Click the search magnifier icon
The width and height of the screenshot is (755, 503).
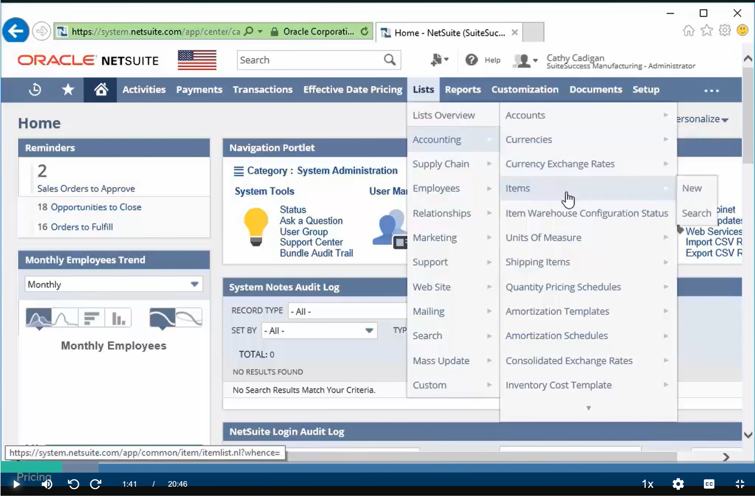tap(390, 60)
